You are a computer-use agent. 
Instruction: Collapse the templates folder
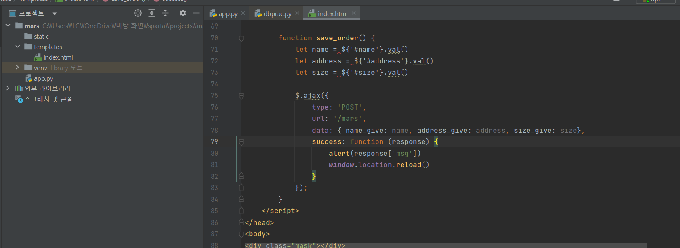click(17, 47)
